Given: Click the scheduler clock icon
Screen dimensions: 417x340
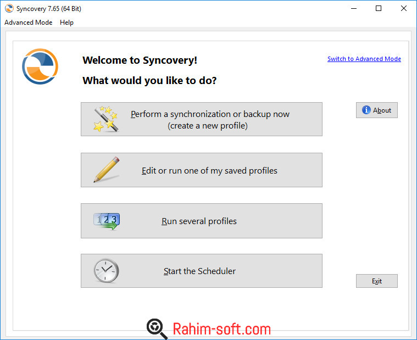Looking at the screenshot, I should pyautogui.click(x=107, y=271).
